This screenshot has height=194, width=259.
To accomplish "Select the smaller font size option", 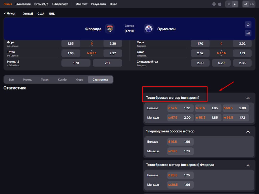I will click(x=246, y=4).
